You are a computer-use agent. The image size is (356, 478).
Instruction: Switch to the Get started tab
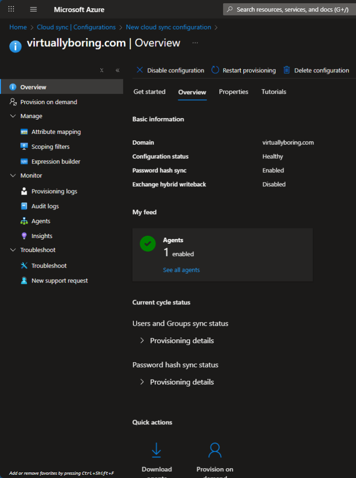[x=149, y=92]
